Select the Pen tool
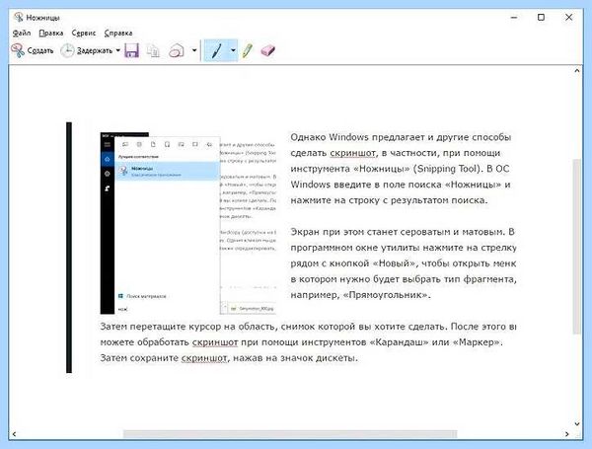The image size is (592, 449). click(216, 50)
